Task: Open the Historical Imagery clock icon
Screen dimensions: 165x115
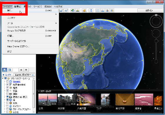Action: 73,10
